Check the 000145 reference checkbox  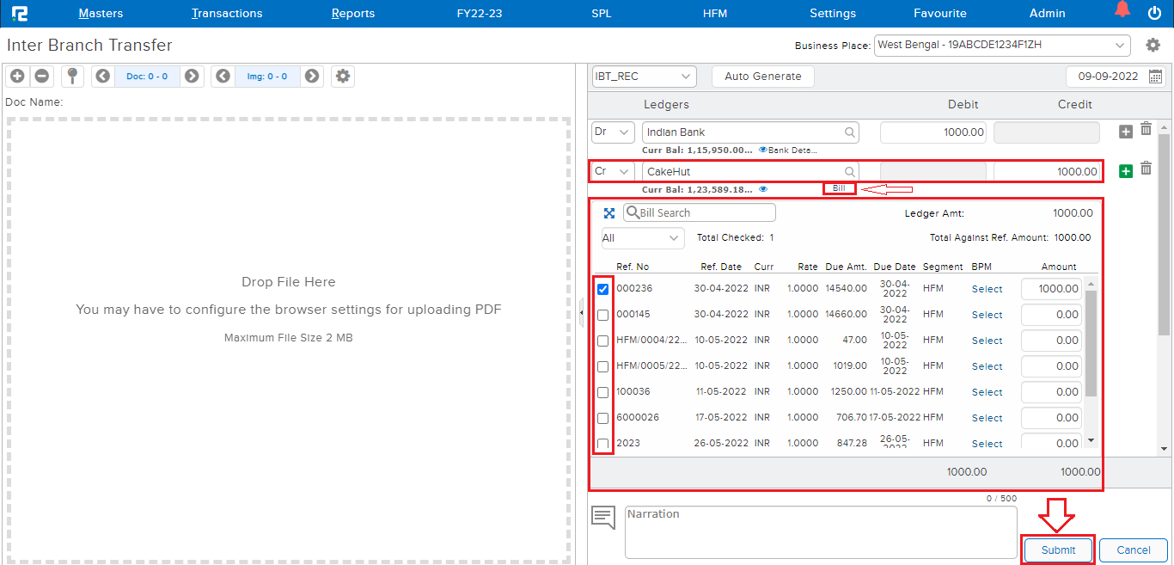pos(603,315)
